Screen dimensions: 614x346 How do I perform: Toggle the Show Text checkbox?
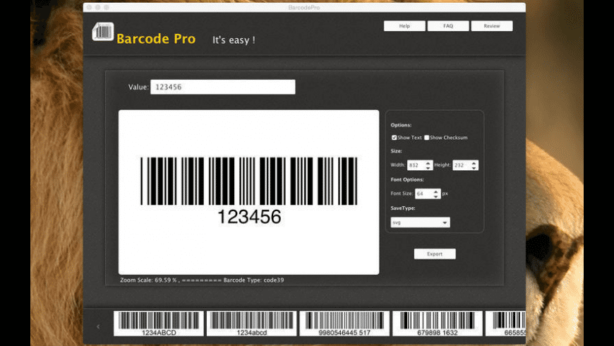(x=394, y=138)
